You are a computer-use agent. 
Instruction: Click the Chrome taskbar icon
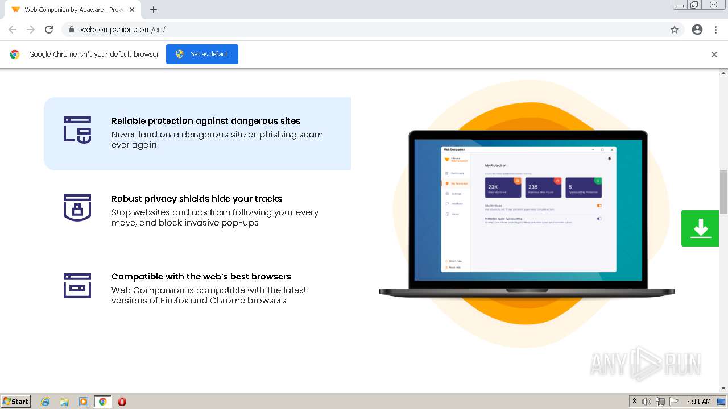103,402
